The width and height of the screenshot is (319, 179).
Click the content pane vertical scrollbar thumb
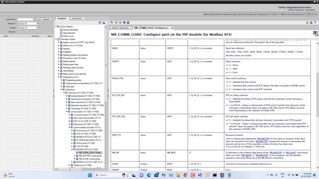coord(317,94)
